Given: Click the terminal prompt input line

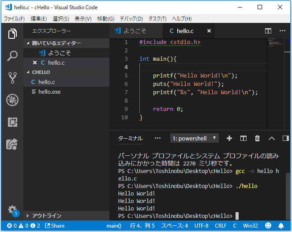Looking at the screenshot, I should (178, 216).
